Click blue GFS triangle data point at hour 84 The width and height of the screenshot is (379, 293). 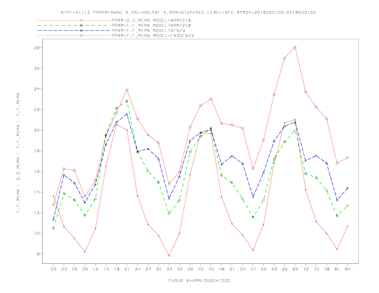pyautogui.click(x=347, y=188)
